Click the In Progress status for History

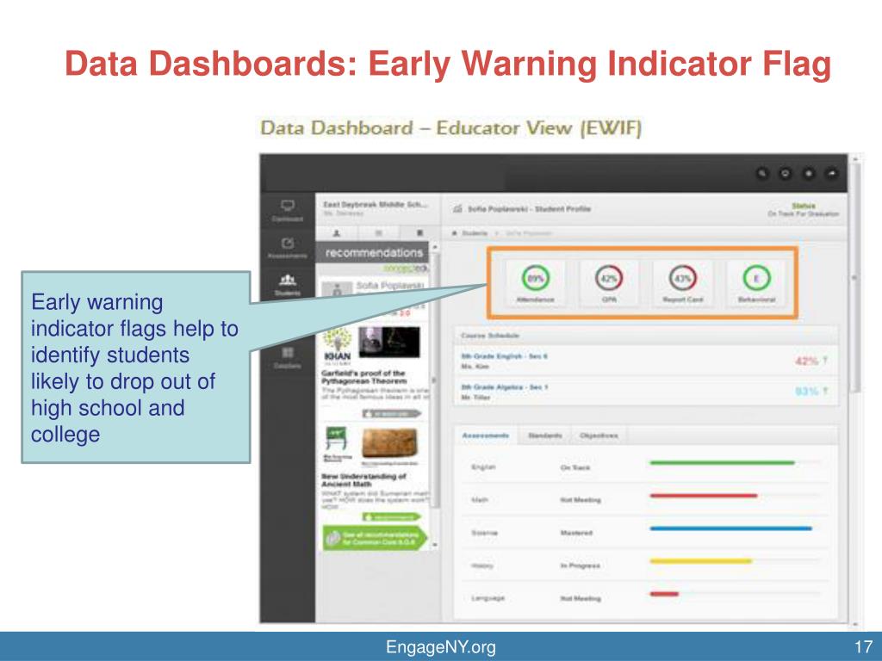(580, 565)
